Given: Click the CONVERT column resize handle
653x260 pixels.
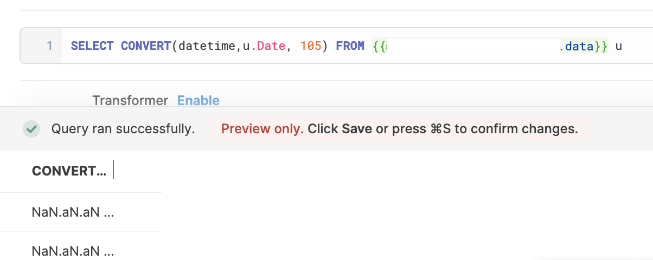Looking at the screenshot, I should (x=113, y=171).
